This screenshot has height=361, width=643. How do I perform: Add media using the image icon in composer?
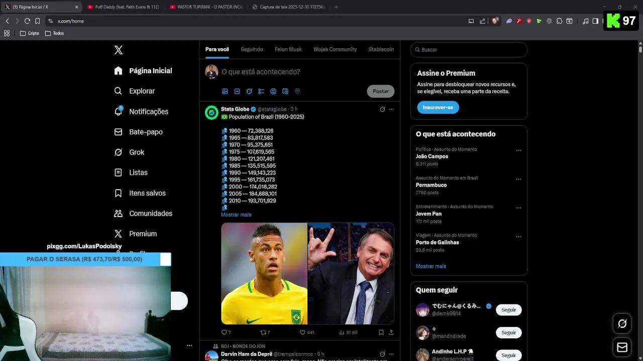coord(225,91)
